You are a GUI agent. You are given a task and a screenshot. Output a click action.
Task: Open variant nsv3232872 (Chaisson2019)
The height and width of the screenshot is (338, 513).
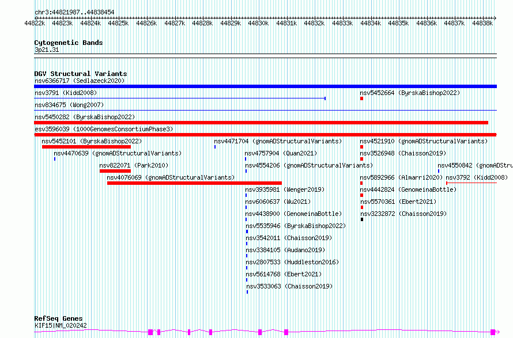(x=403, y=214)
